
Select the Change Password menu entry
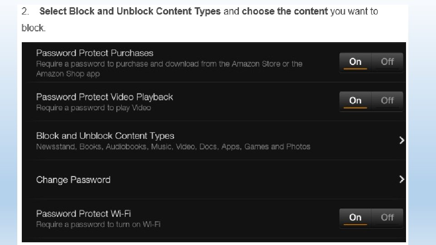(x=73, y=180)
